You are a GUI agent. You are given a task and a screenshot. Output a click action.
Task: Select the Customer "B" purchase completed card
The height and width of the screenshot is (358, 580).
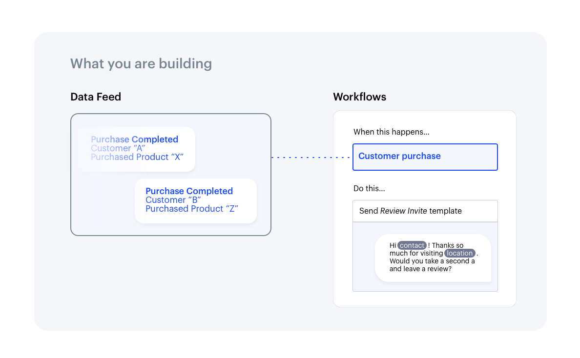pos(196,201)
